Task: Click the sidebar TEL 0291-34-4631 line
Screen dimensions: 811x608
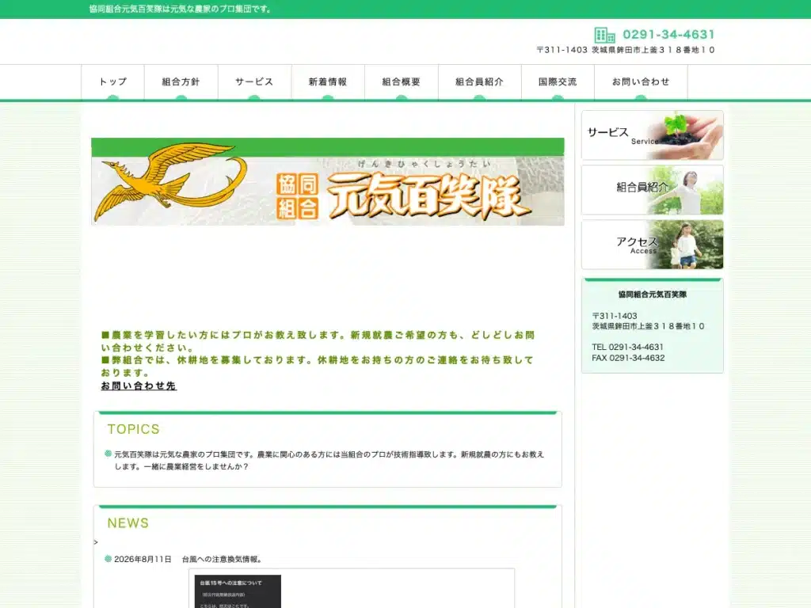Action: (x=627, y=347)
